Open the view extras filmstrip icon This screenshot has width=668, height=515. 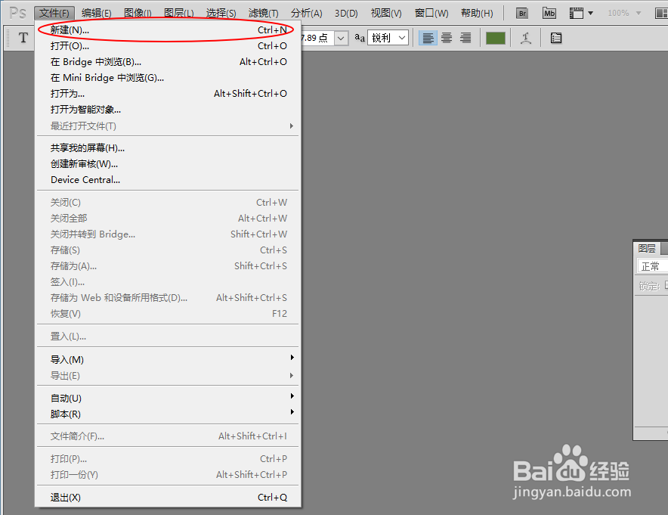[577, 13]
